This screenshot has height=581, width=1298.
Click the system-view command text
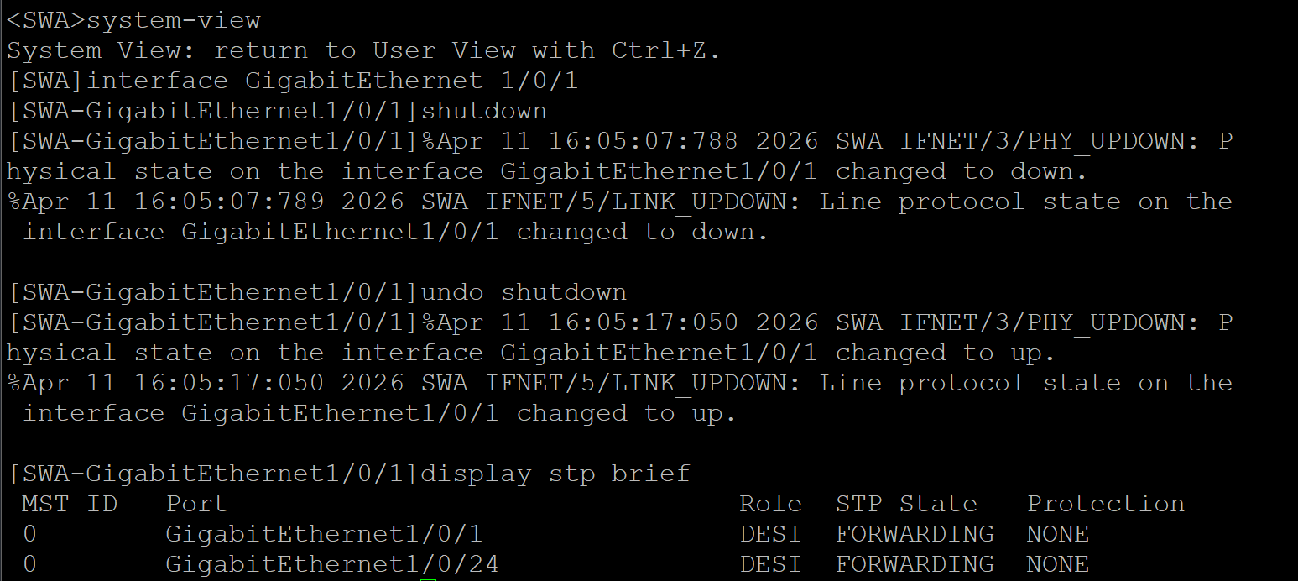[174, 20]
